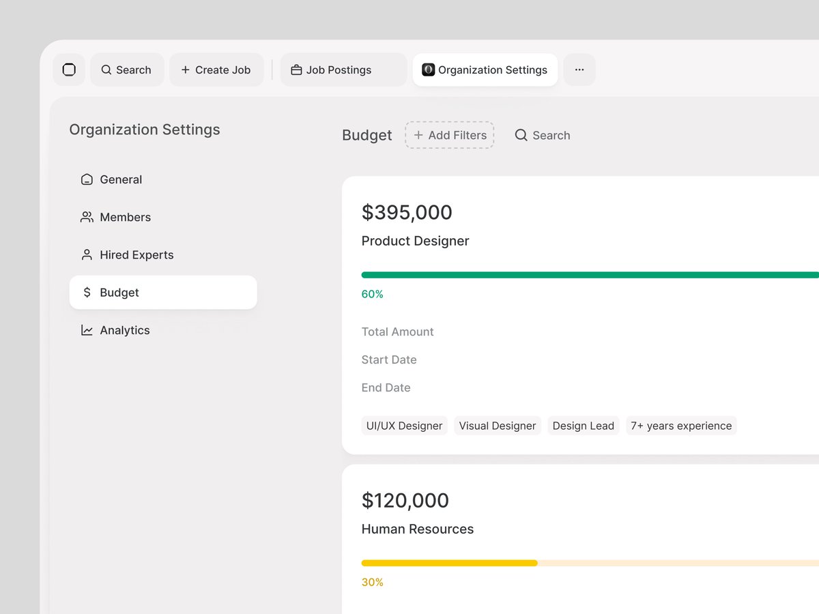Click the Budget page heading
The height and width of the screenshot is (614, 819).
point(367,135)
